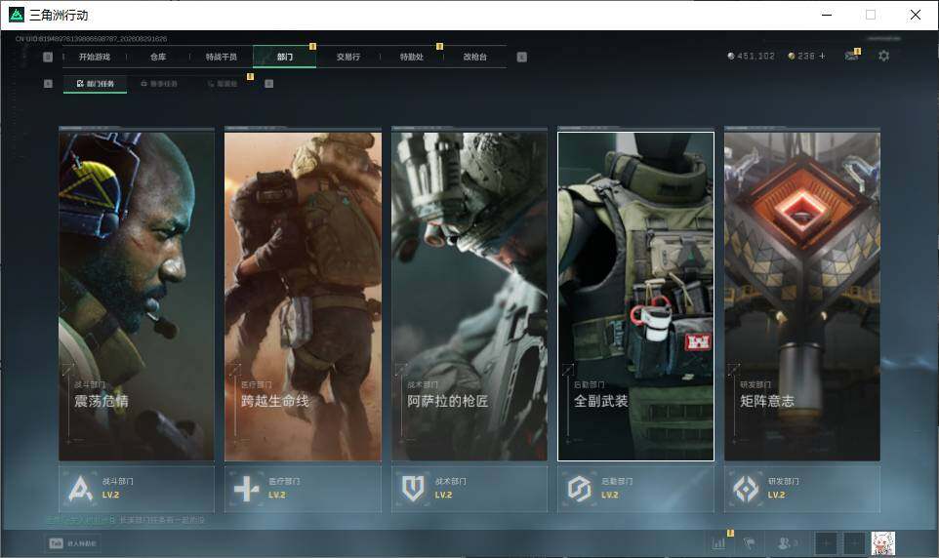Click the 全副武装 title text
The width and height of the screenshot is (939, 558).
click(600, 401)
